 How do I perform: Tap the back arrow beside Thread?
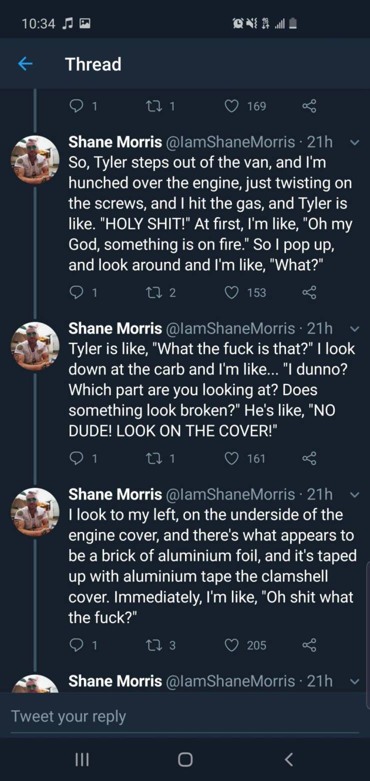point(25,64)
